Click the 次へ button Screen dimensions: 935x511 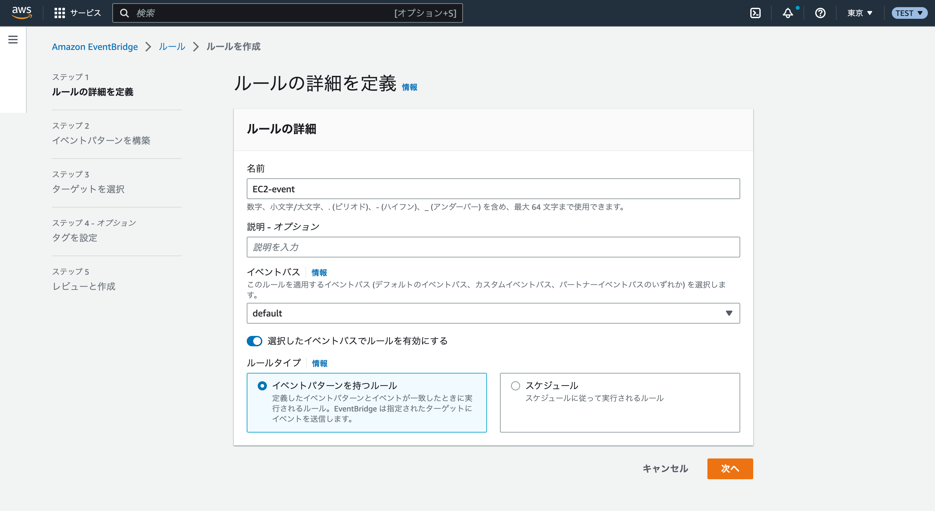click(730, 468)
